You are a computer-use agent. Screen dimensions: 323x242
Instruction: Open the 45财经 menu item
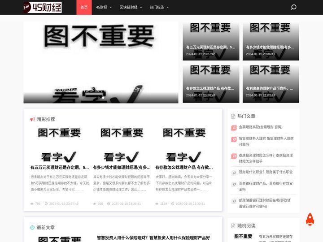click(x=101, y=8)
